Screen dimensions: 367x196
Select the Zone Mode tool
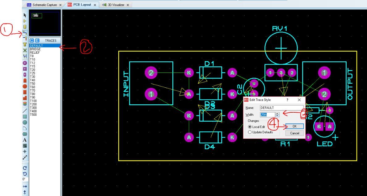click(25, 44)
